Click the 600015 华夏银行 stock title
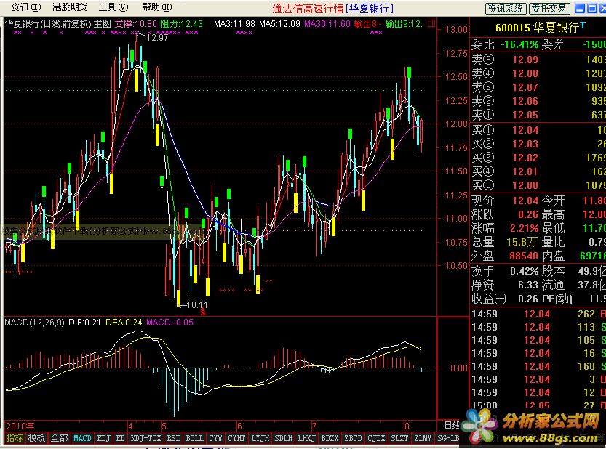Viewport: 606px width, 449px height. [537, 28]
